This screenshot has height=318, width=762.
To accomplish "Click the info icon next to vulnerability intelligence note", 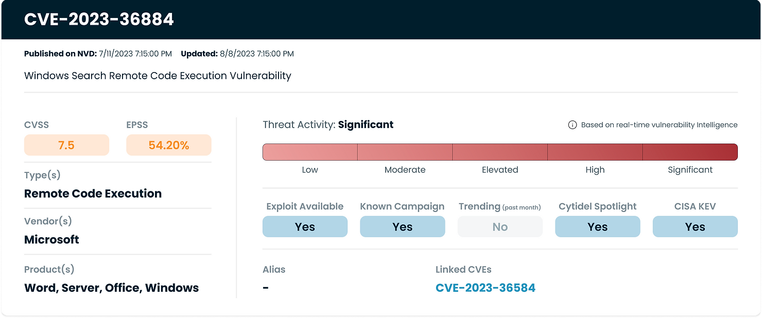I will coord(572,125).
